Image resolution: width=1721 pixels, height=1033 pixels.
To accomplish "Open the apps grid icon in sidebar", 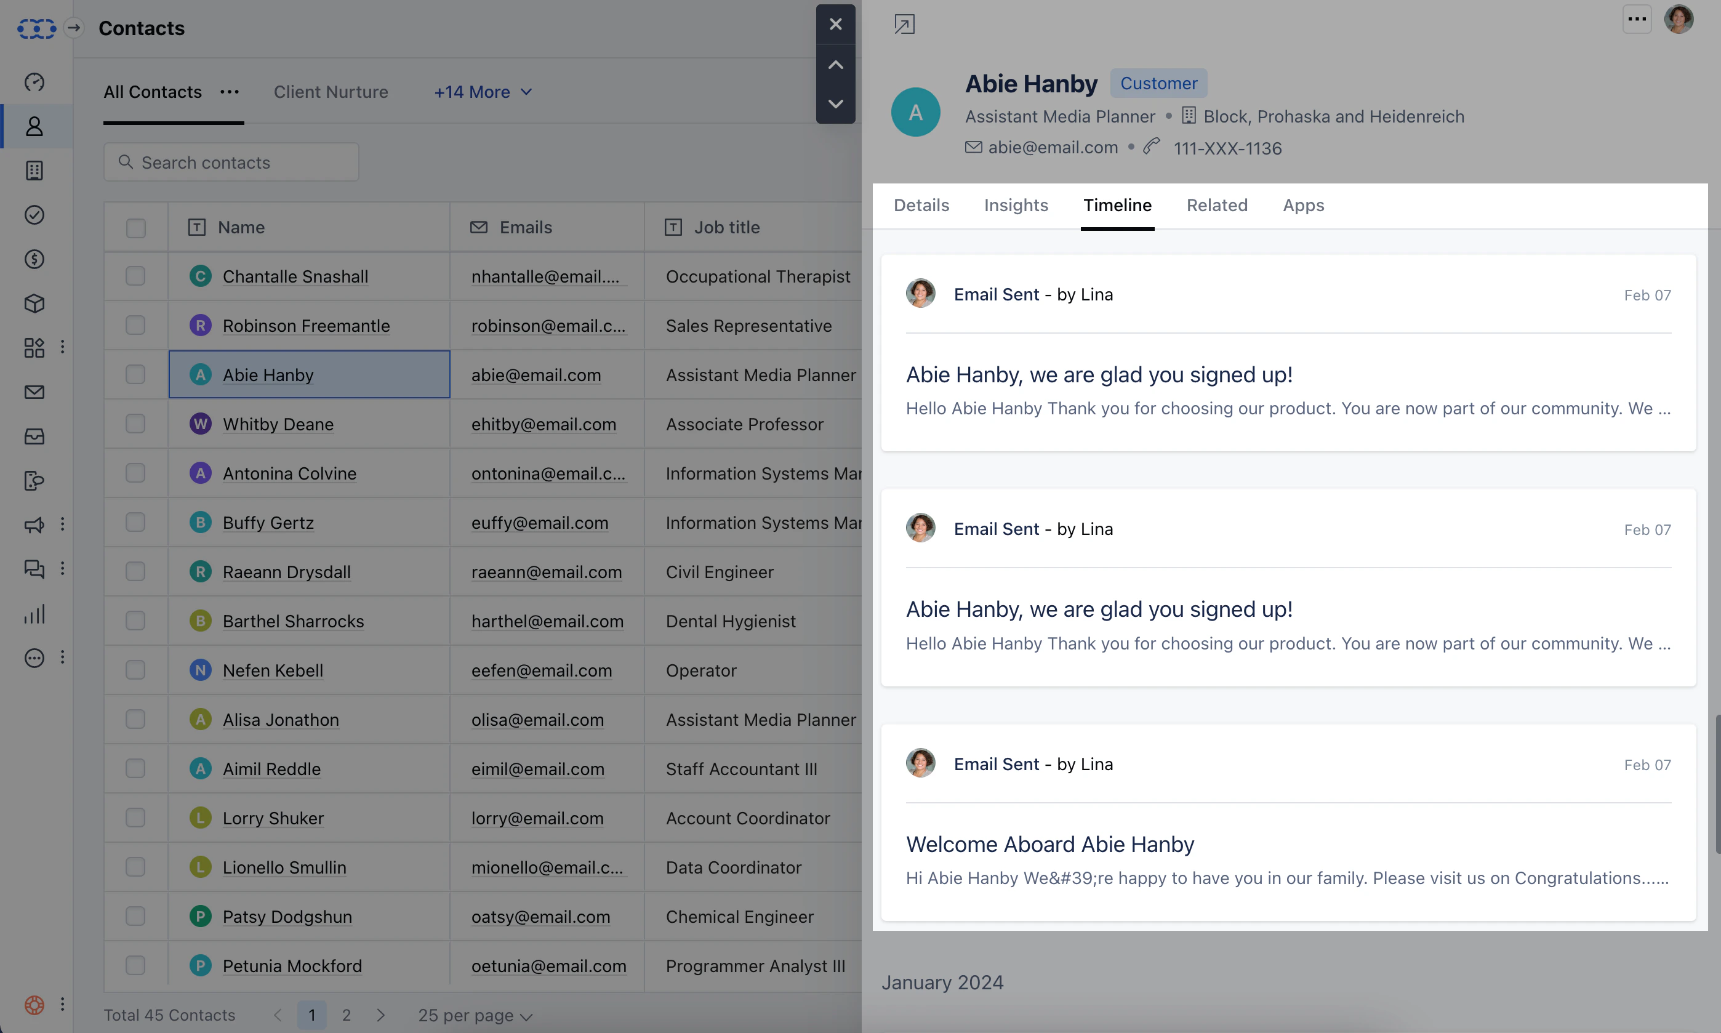I will (x=34, y=347).
